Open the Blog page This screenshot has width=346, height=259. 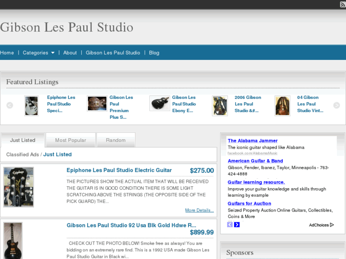[x=154, y=53]
